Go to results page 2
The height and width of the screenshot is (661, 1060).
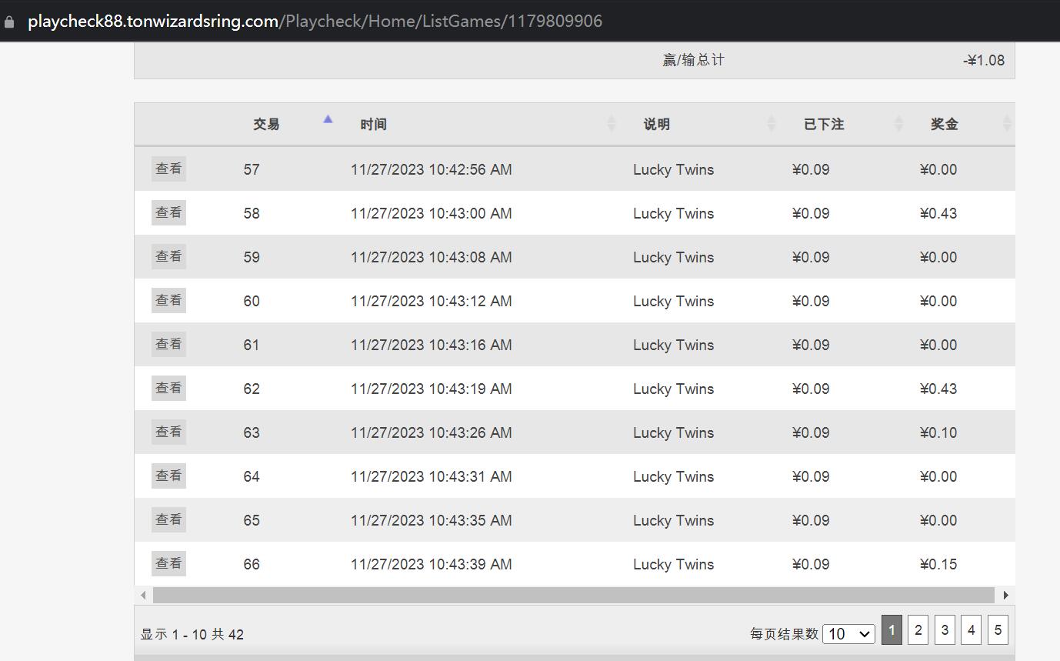click(x=918, y=630)
